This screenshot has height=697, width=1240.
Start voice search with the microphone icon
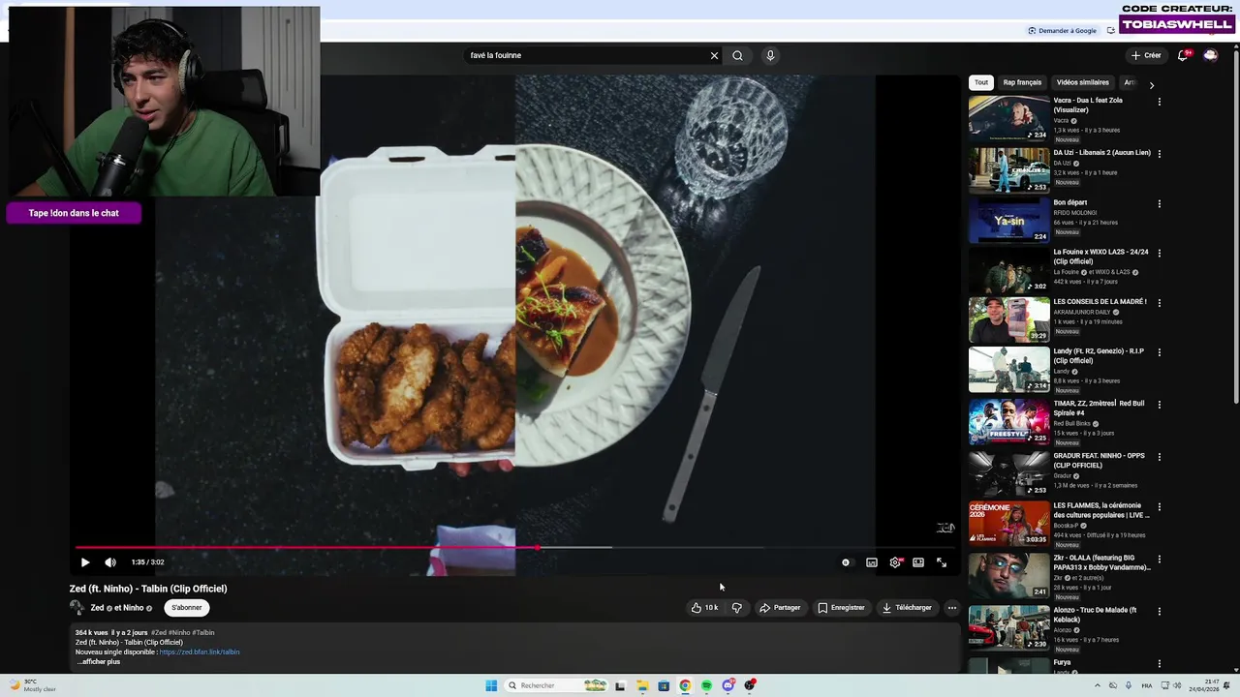click(770, 55)
